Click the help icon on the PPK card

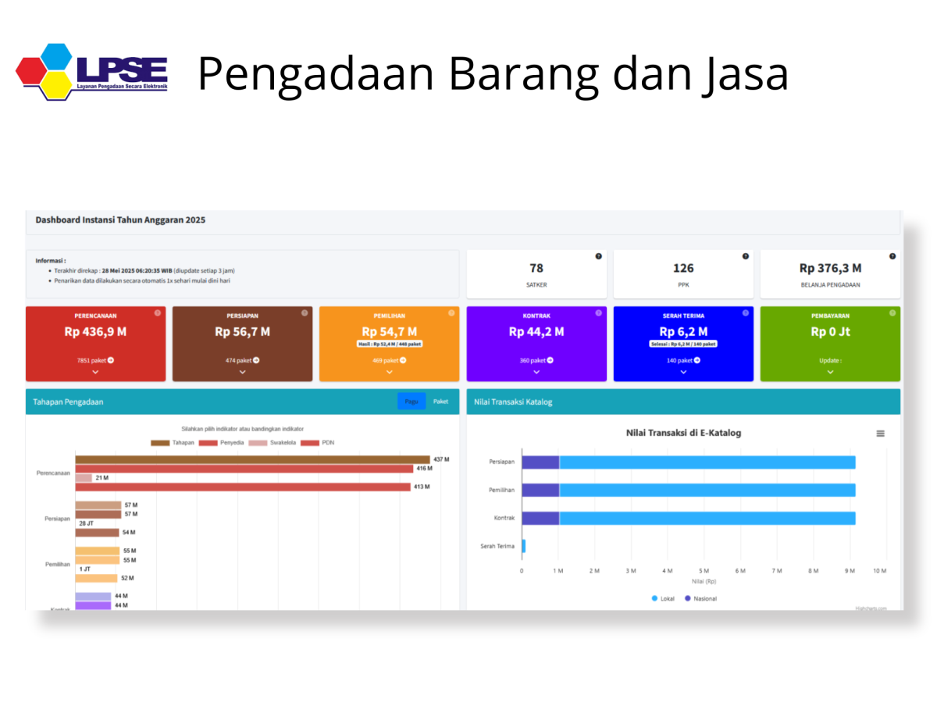click(746, 256)
